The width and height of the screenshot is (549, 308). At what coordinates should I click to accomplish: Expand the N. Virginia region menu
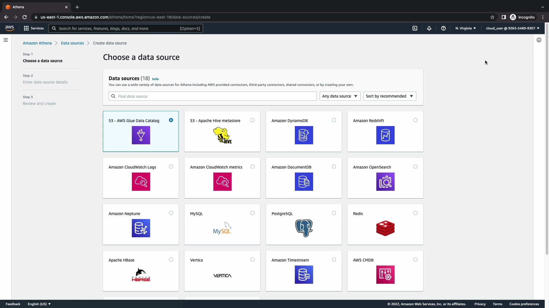tap(466, 28)
